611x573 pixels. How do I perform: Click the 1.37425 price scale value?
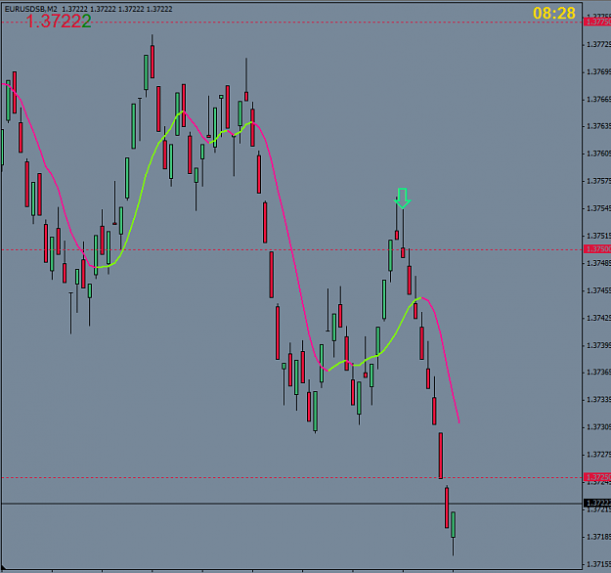pos(598,318)
